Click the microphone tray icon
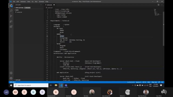 (x=140, y=85)
